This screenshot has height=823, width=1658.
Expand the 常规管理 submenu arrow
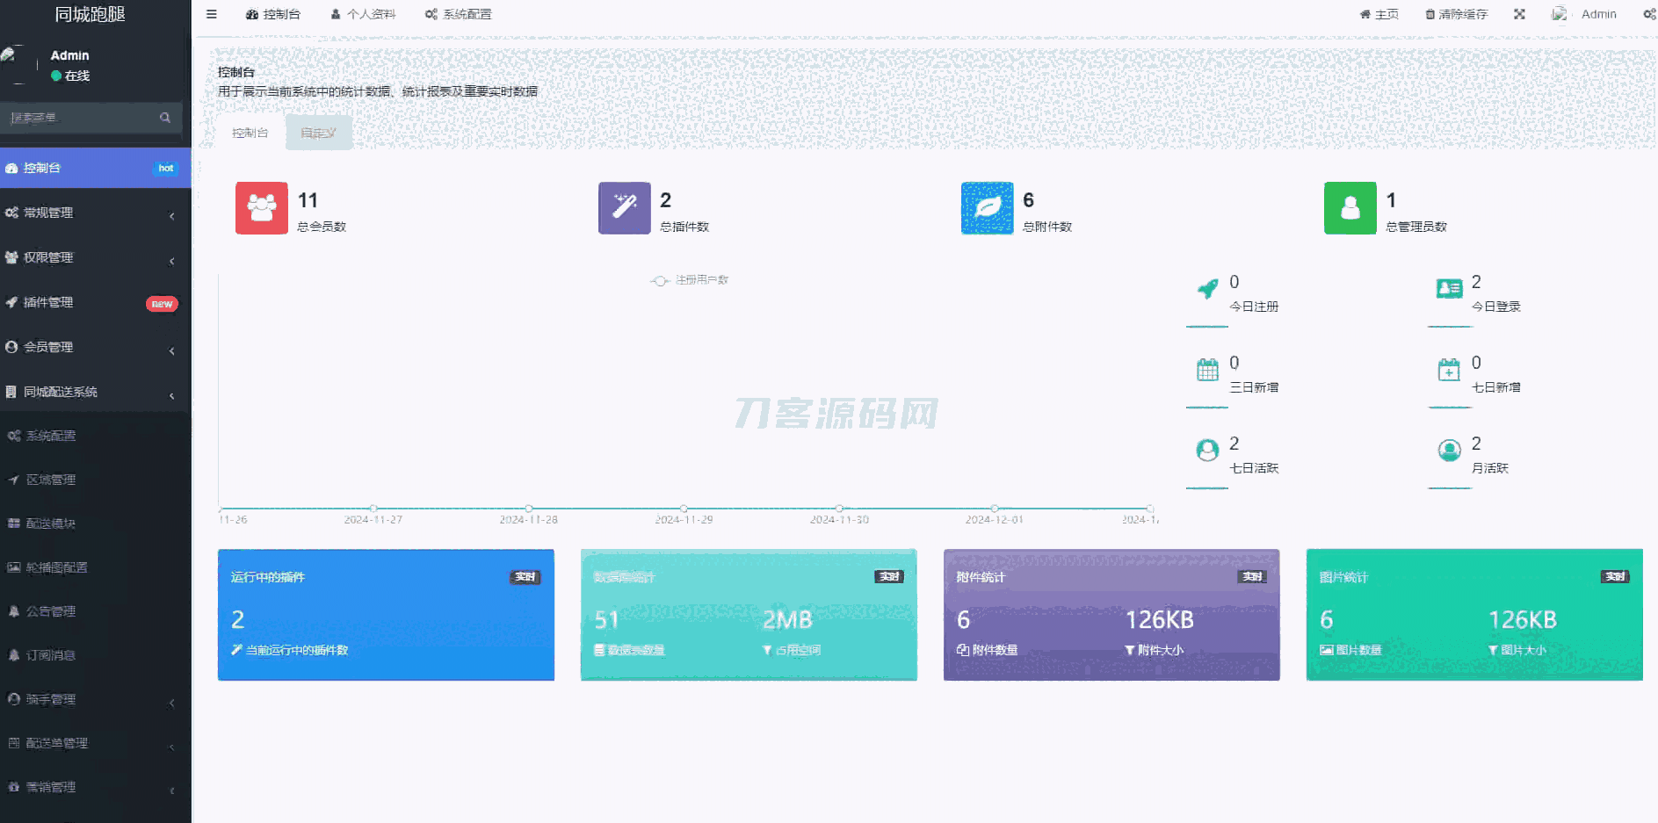coord(172,216)
